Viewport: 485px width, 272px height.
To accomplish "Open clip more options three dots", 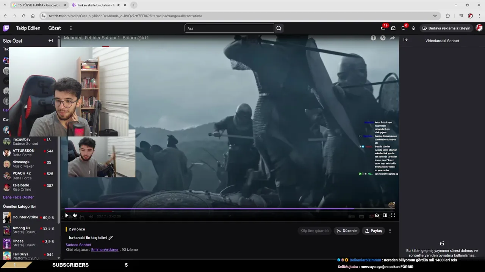I will coord(390,231).
